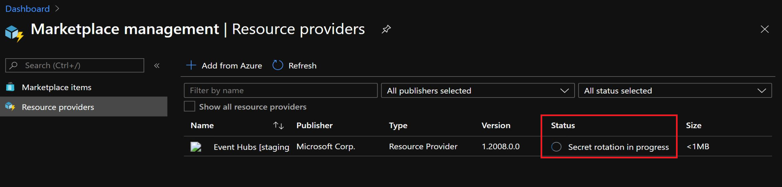
Task: Click in the Filter by name field
Action: (x=280, y=91)
